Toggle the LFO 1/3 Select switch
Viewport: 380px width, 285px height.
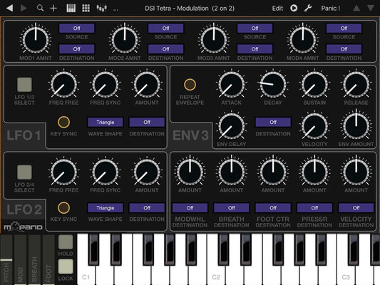coord(24,85)
